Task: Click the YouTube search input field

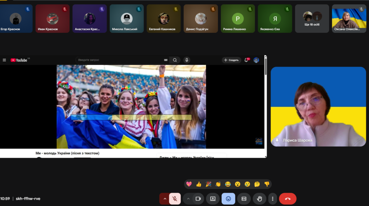Action: (119, 60)
